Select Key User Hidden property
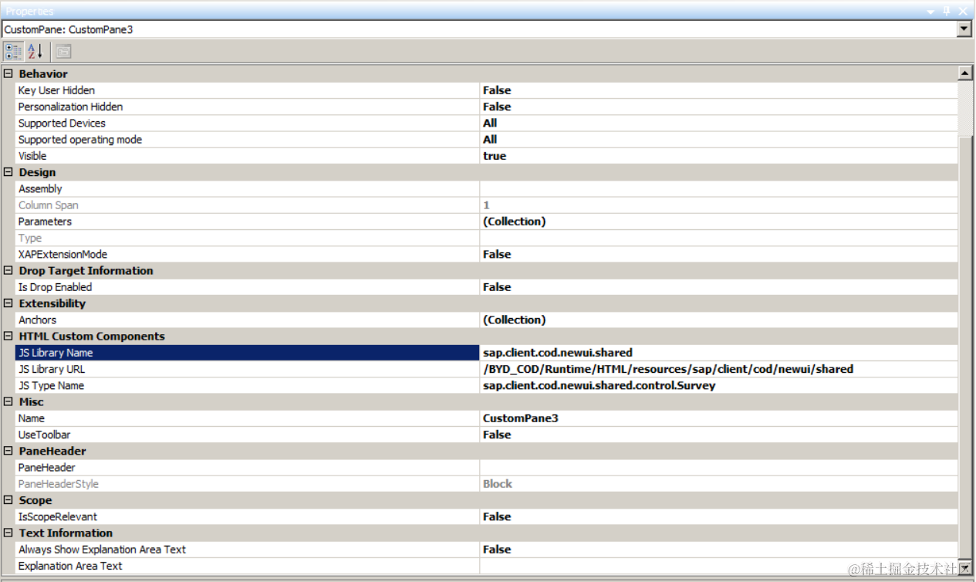 (248, 90)
